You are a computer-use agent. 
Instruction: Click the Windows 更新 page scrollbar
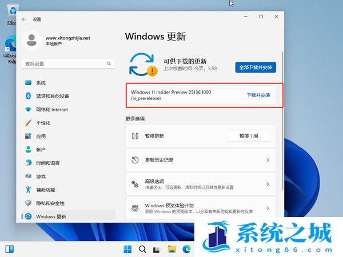[x=283, y=121]
